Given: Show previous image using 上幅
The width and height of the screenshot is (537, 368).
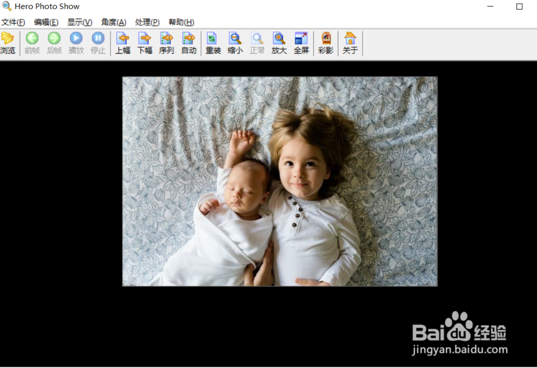Looking at the screenshot, I should 122,43.
